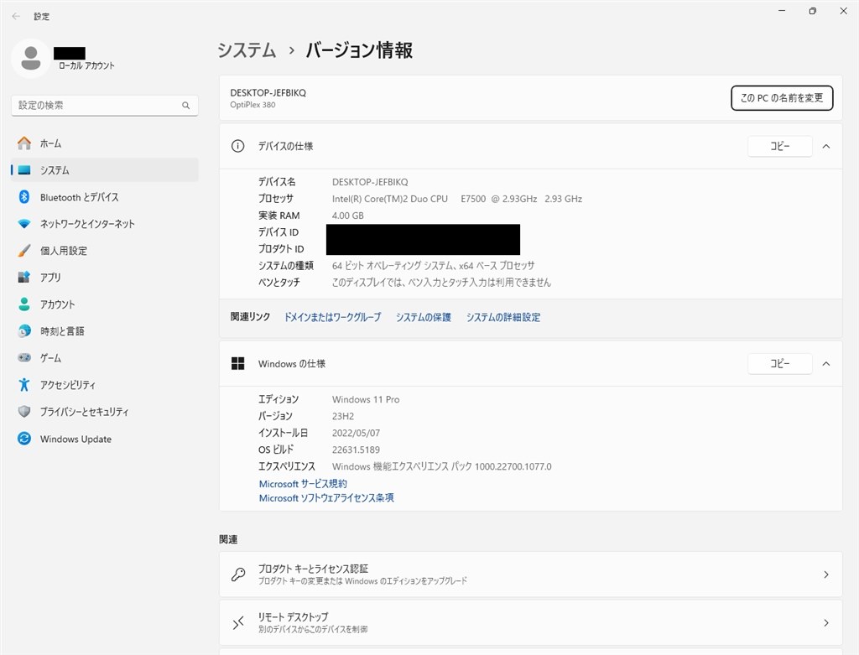Screen dimensions: 859x655
Task: Click the システム monitor icon
Action: coord(24,170)
